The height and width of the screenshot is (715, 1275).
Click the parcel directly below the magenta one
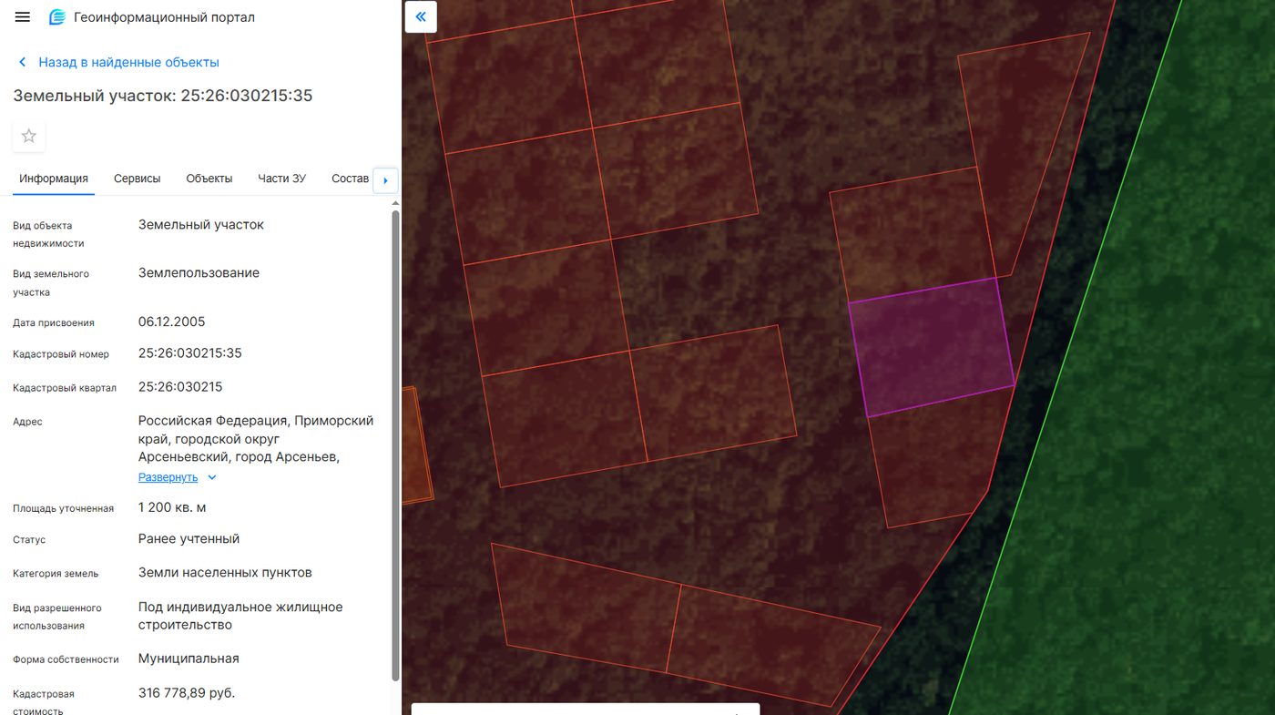[938, 455]
